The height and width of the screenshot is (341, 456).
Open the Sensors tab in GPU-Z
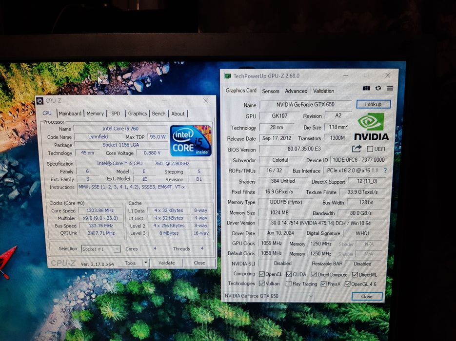click(x=271, y=91)
